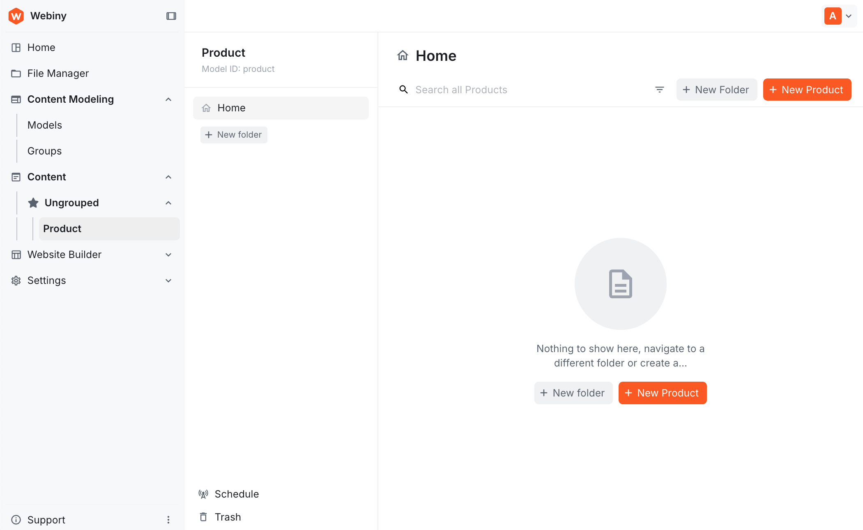The image size is (863, 530).
Task: Open the filter options icon
Action: tap(659, 90)
